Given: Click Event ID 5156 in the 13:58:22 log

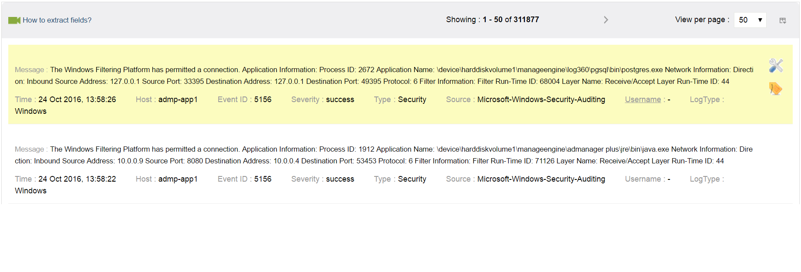Looking at the screenshot, I should [263, 179].
